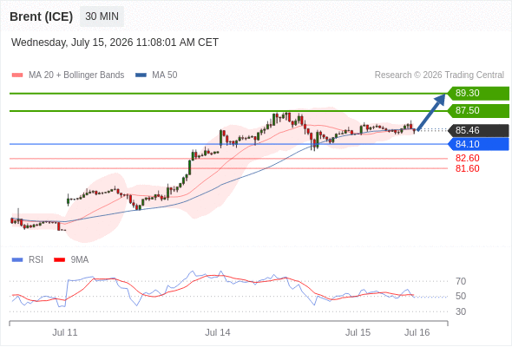The image size is (512, 347).
Task: Click the 85.46 current price tag
Action: pos(478,131)
